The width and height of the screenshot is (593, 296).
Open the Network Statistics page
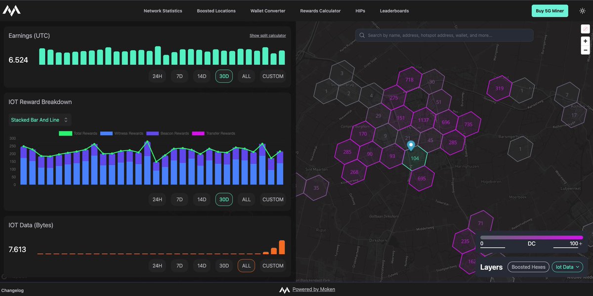pyautogui.click(x=163, y=11)
